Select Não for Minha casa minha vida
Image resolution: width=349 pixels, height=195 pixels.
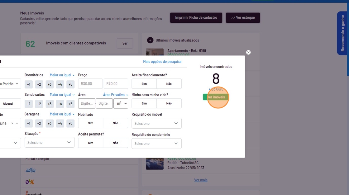(x=169, y=103)
